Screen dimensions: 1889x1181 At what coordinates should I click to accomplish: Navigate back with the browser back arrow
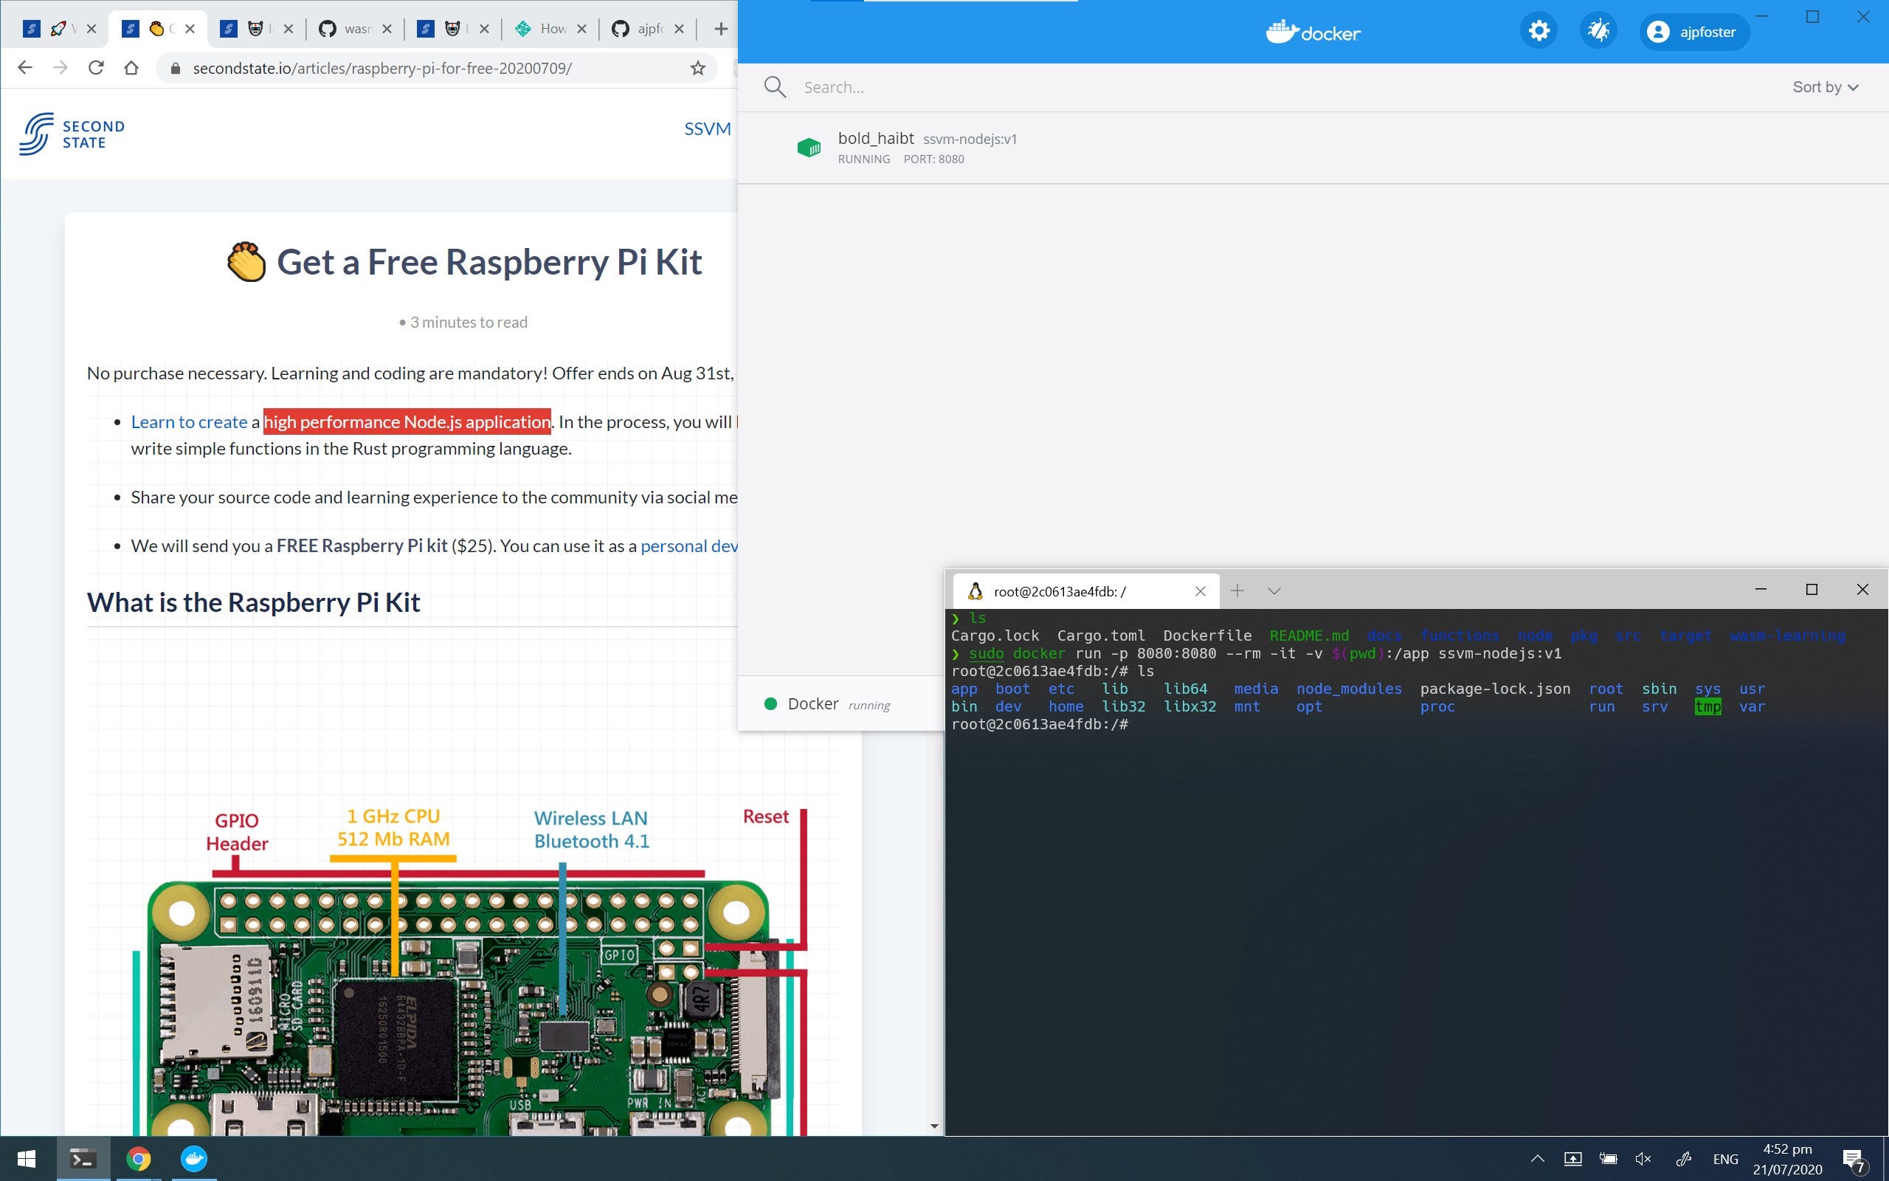[x=25, y=67]
